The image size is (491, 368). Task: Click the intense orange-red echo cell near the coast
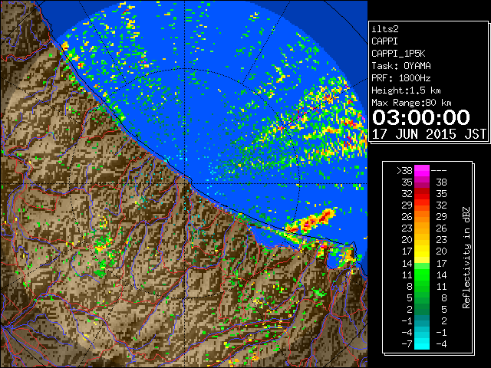pos(312,220)
